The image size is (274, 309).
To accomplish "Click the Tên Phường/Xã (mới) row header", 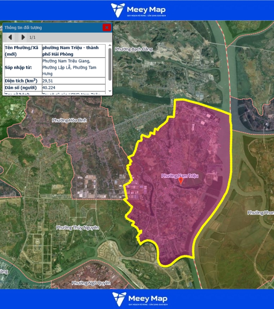I will pos(22,51).
